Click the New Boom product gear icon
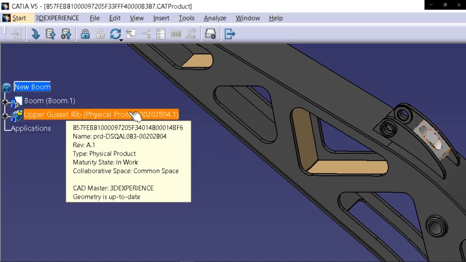The width and height of the screenshot is (466, 262). [6, 87]
